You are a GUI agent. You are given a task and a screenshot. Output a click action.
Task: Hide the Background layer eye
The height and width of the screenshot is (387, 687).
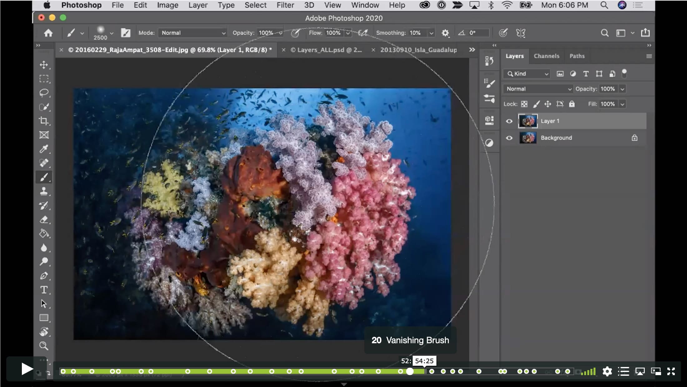click(509, 138)
